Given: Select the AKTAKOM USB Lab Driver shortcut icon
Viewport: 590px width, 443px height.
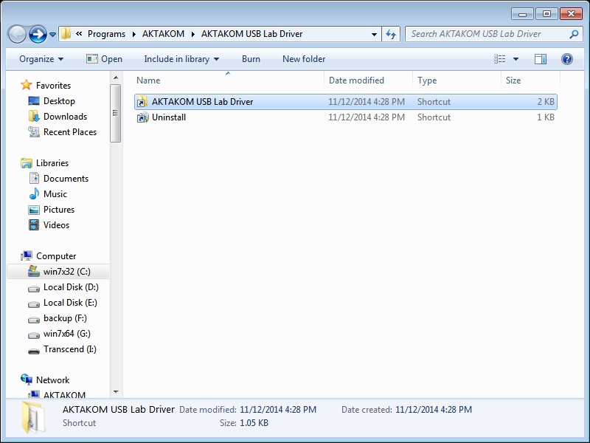Looking at the screenshot, I should 142,102.
